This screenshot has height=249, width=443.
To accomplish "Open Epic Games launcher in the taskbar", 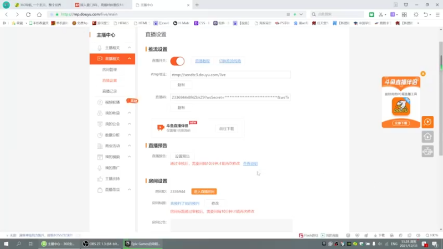I will pos(143,243).
